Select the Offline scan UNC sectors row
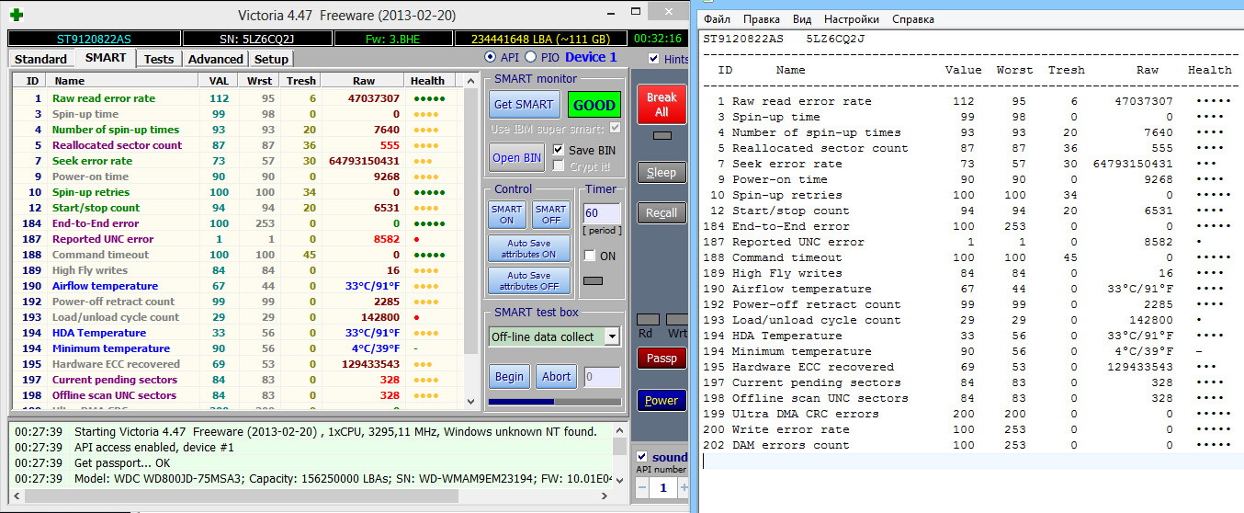This screenshot has height=513, width=1244. click(237, 395)
